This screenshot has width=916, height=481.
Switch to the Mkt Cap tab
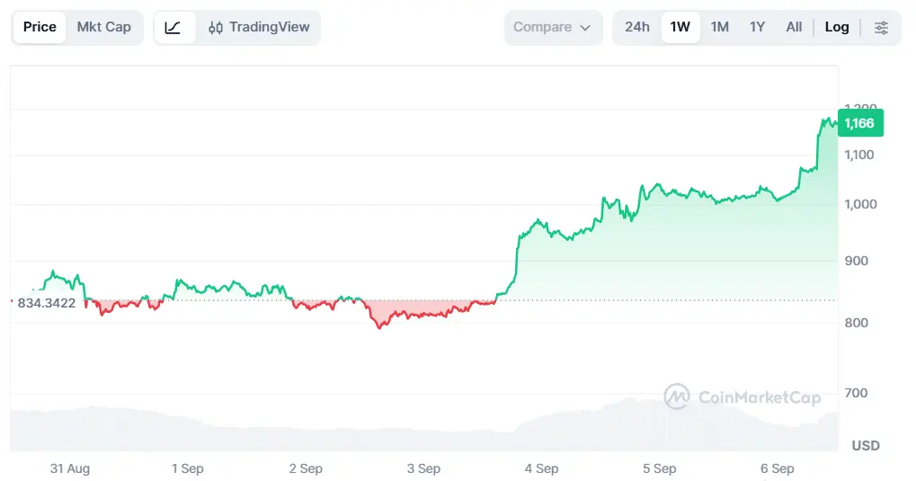pyautogui.click(x=104, y=28)
